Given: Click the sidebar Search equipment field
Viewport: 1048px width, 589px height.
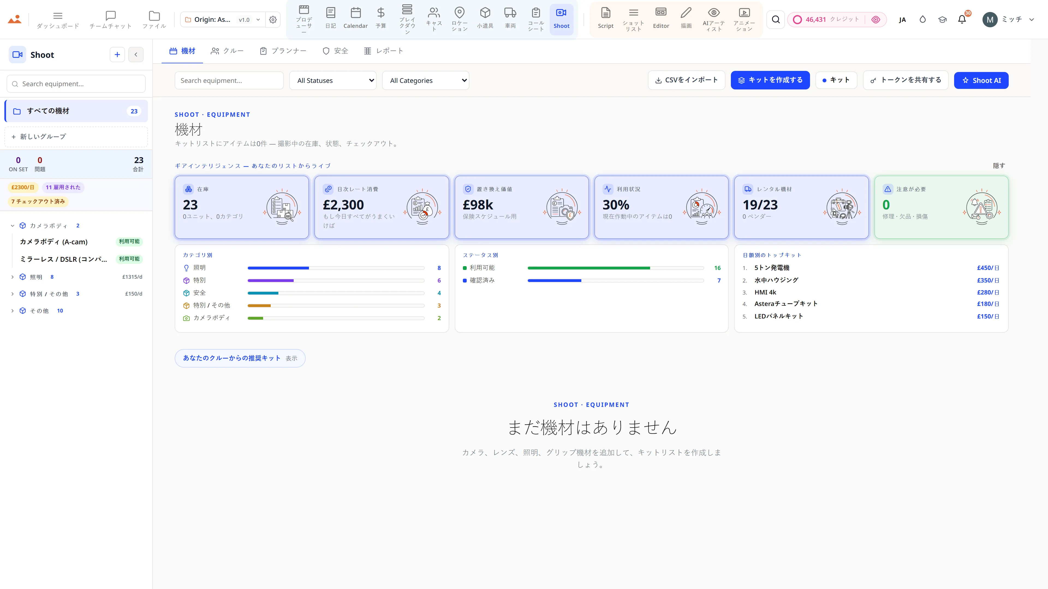Looking at the screenshot, I should 76,84.
